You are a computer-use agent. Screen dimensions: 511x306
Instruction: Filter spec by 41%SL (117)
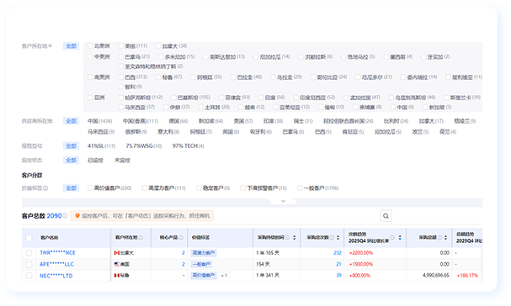(101, 145)
